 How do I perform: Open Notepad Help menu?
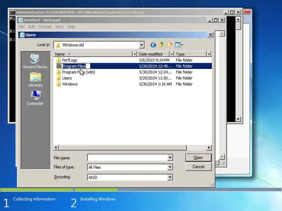point(71,27)
